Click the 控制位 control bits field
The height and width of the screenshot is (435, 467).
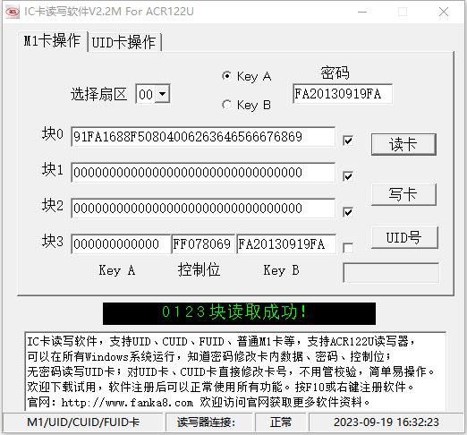point(203,244)
